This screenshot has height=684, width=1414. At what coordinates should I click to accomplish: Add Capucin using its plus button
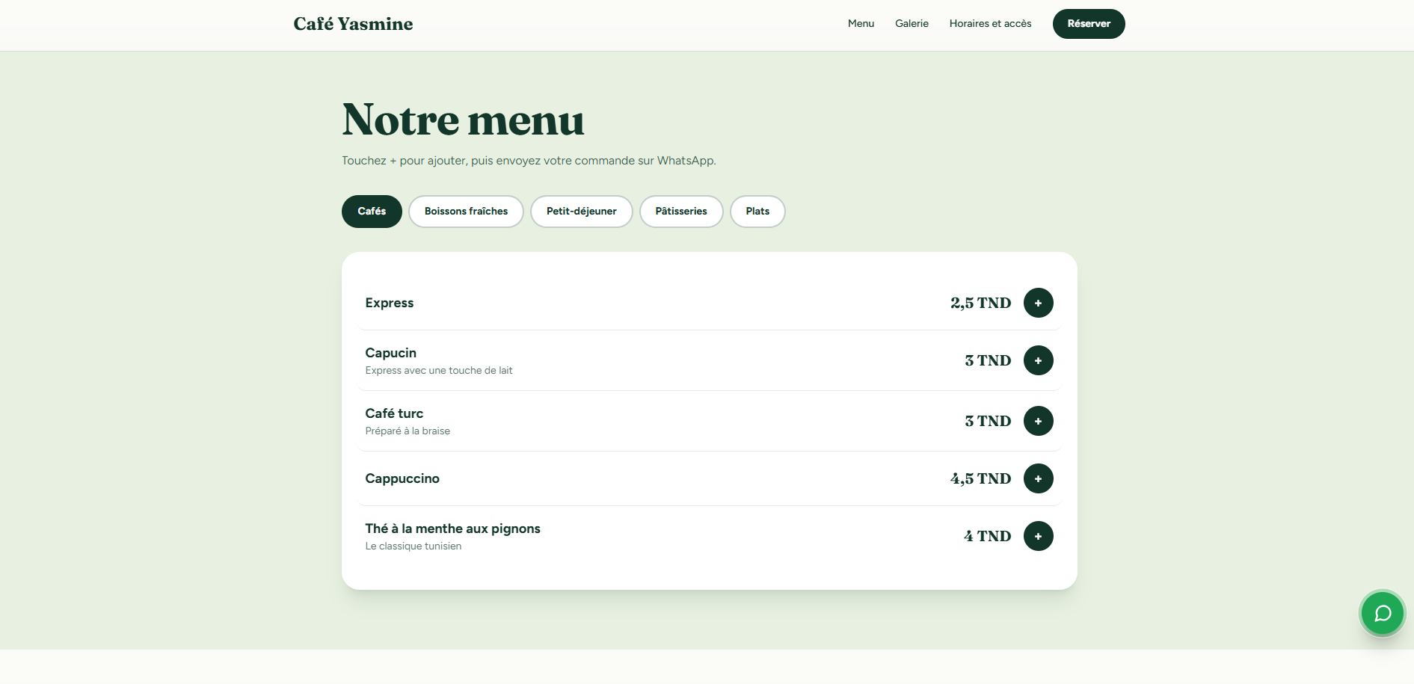(x=1038, y=360)
